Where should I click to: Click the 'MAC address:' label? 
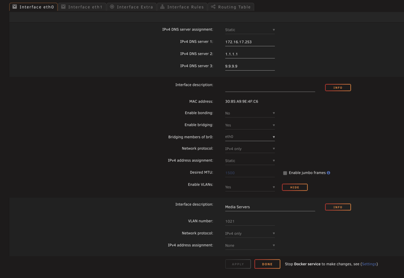pyautogui.click(x=201, y=101)
